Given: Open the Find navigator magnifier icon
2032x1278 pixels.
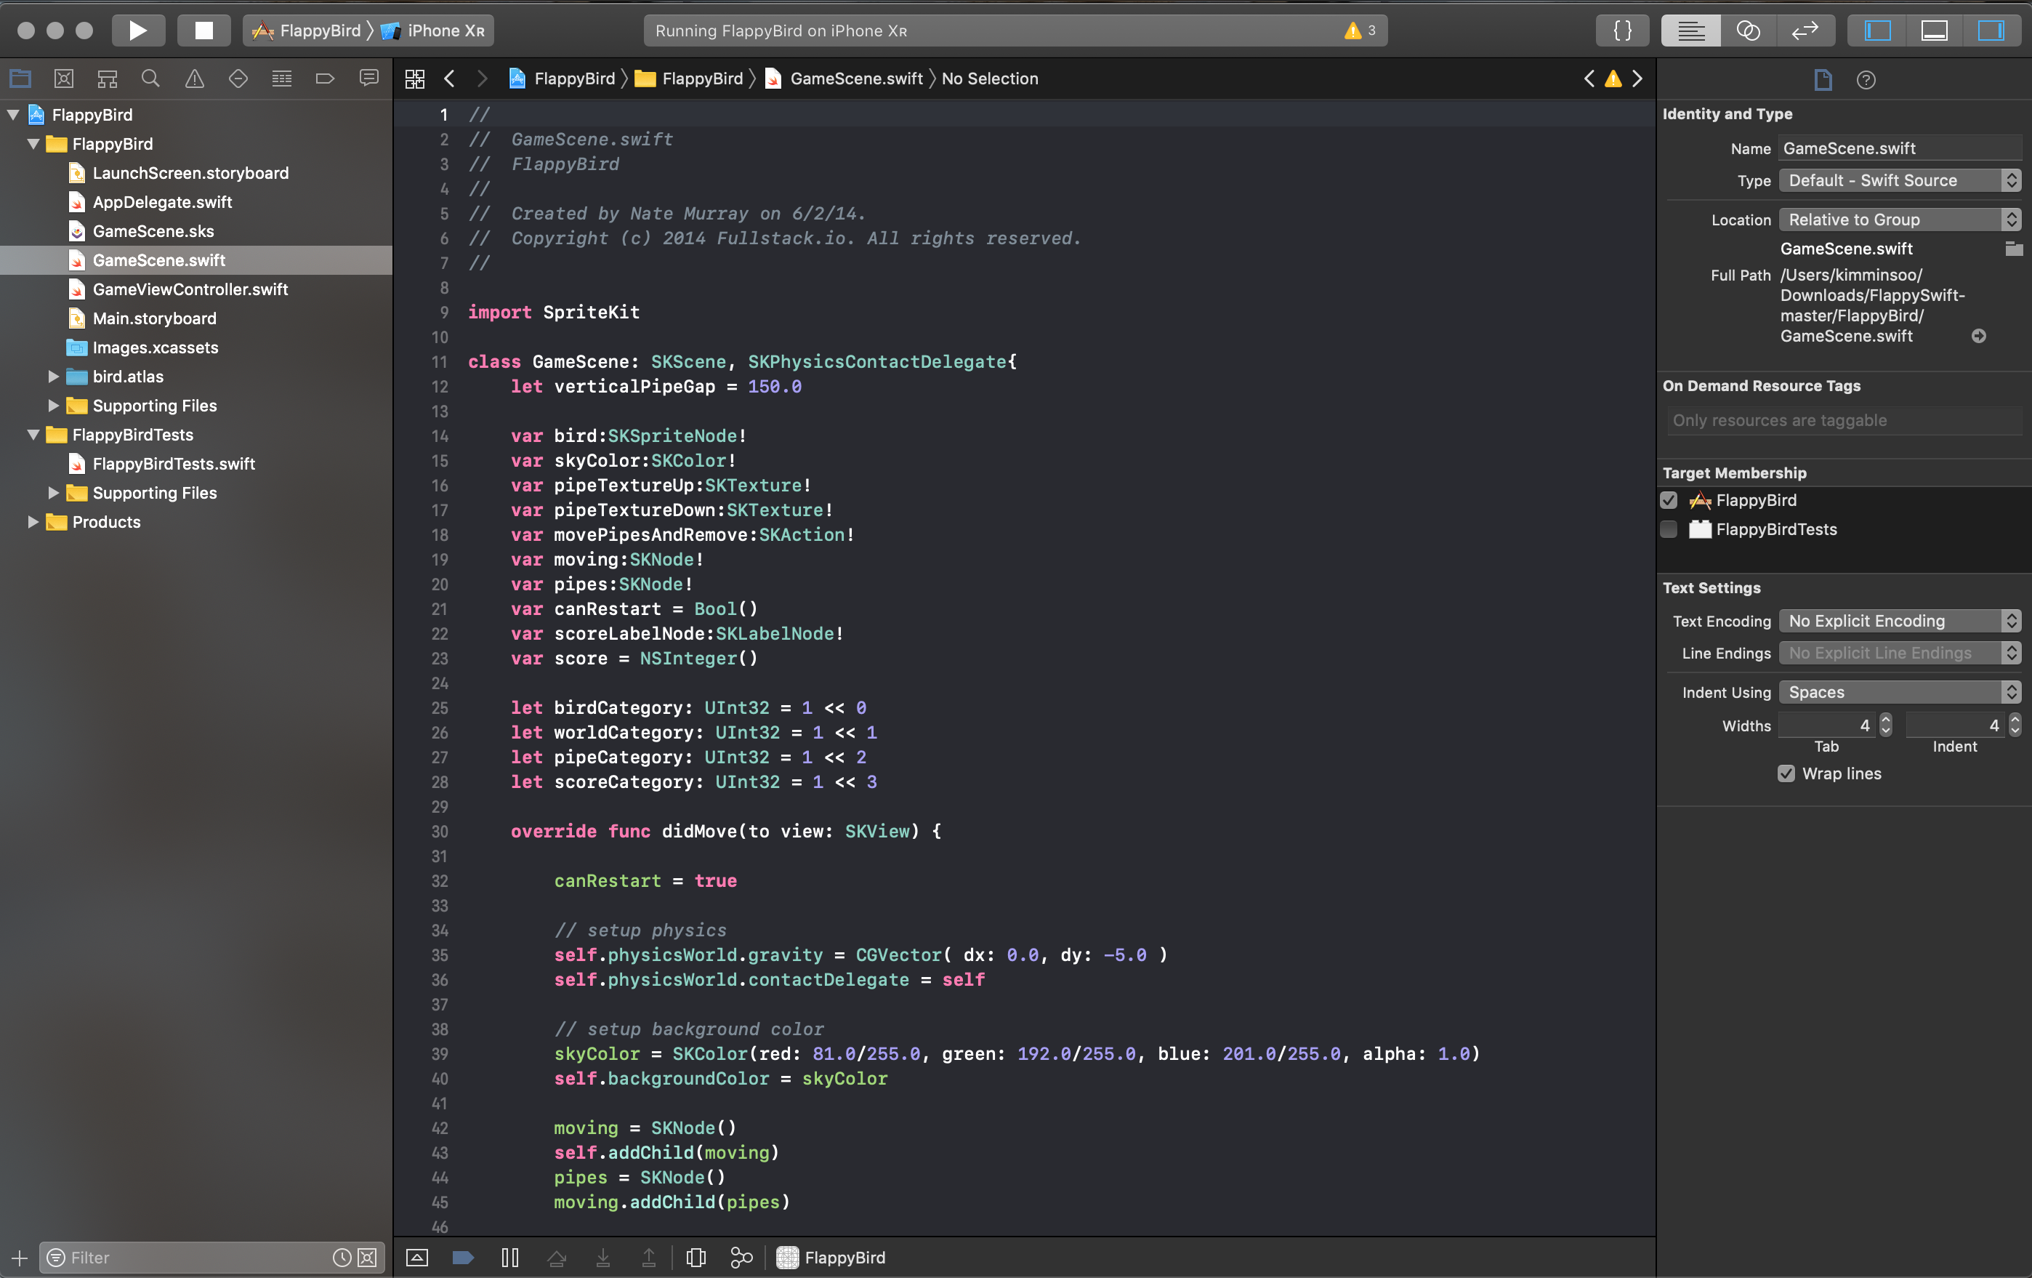Looking at the screenshot, I should pos(150,79).
